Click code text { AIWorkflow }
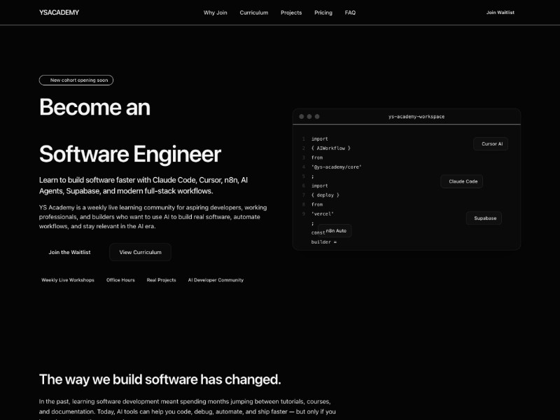Image resolution: width=560 pixels, height=420 pixels. click(x=330, y=148)
